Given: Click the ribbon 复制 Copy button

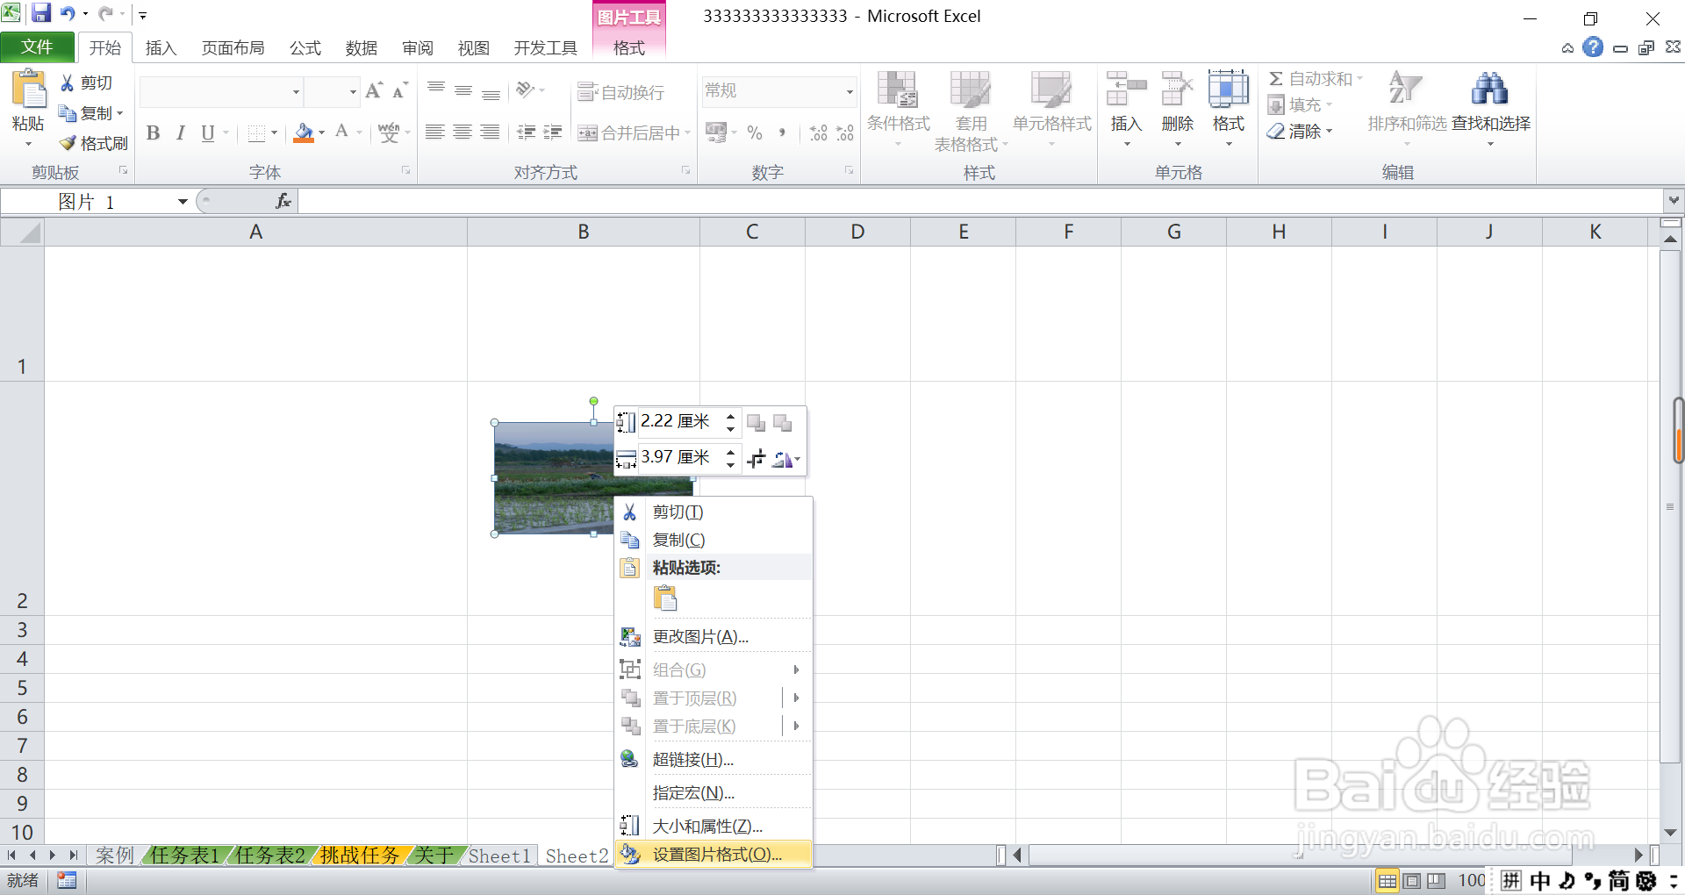Looking at the screenshot, I should click(x=90, y=113).
